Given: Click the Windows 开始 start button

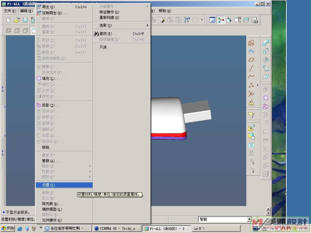Looking at the screenshot, I should (8, 228).
